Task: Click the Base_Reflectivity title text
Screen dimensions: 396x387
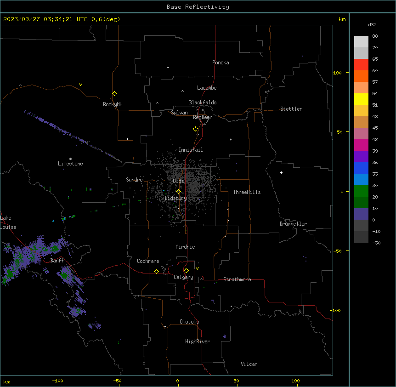Action: (198, 7)
